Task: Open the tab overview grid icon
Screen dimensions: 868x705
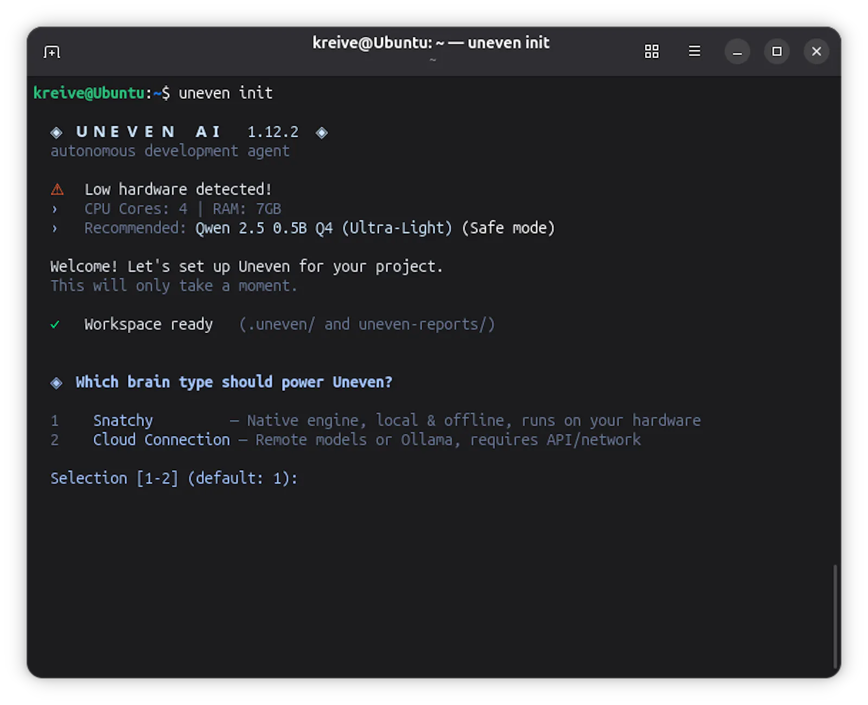Action: click(652, 52)
